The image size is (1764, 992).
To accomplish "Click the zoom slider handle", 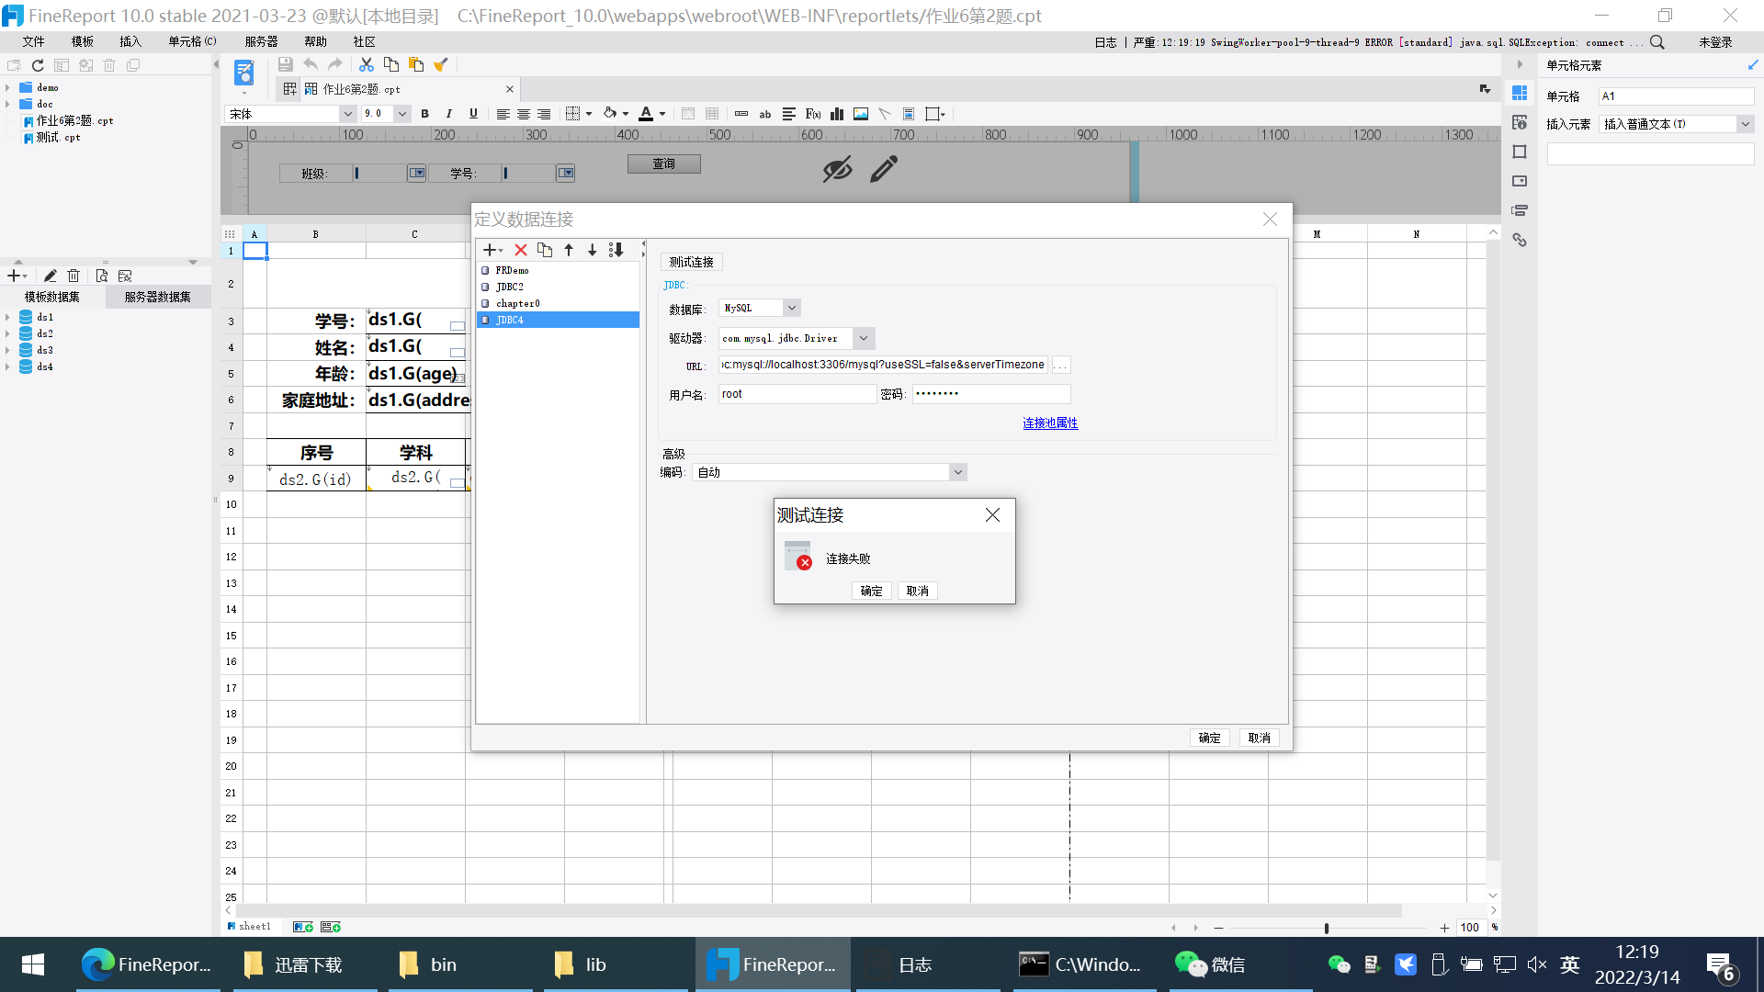I will [1327, 928].
